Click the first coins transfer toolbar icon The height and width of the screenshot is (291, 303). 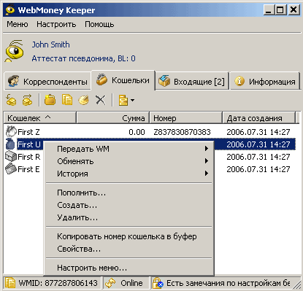click(11, 100)
